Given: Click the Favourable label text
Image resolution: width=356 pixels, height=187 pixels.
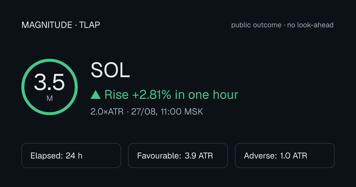Looking at the screenshot, I should coord(159,156).
